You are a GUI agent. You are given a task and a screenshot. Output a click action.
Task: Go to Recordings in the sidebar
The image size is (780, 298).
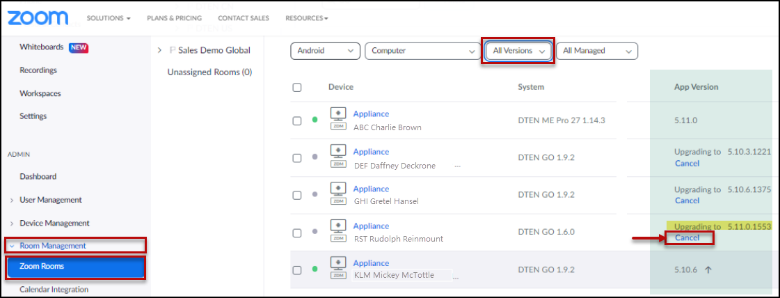(38, 70)
